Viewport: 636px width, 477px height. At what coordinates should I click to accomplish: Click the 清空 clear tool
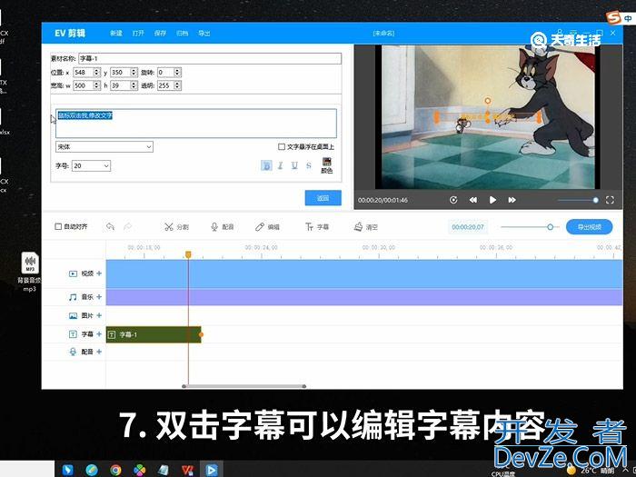click(366, 227)
